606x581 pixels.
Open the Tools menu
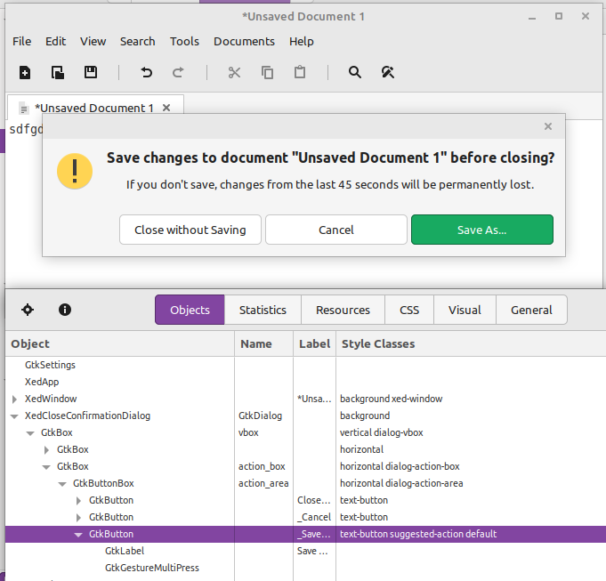tap(184, 41)
